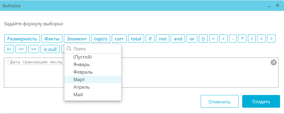The image size is (284, 114).
Task: Minimize the Выборка dialog
Action: pyautogui.click(x=269, y=6)
